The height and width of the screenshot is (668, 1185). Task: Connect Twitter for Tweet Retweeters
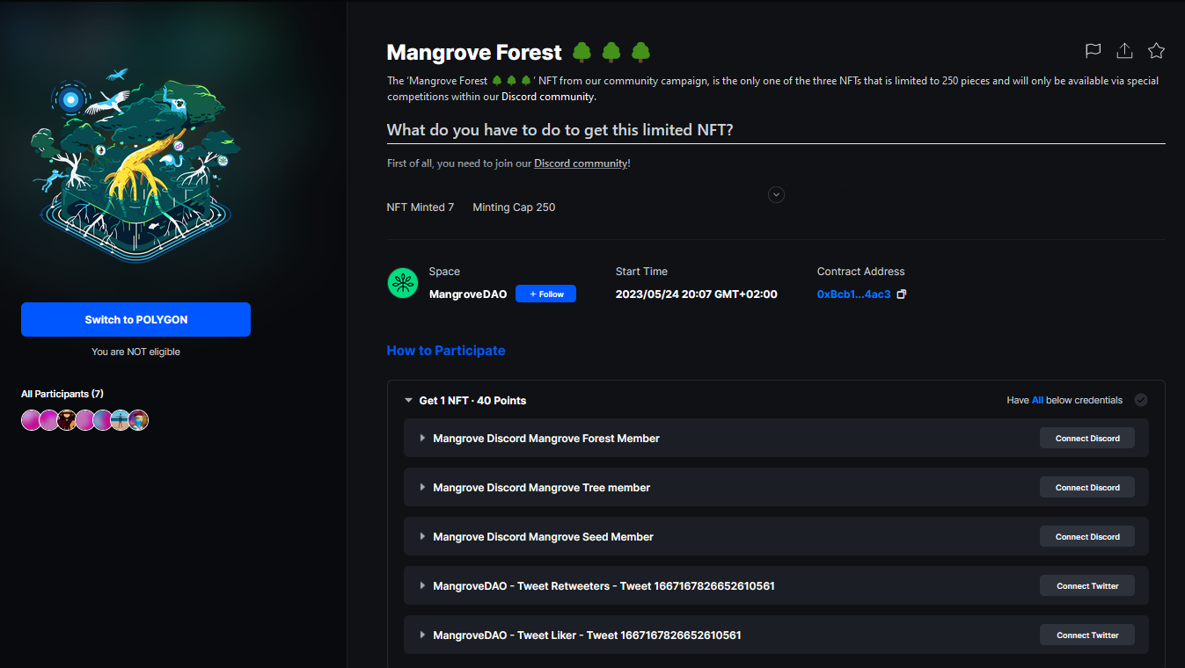[1087, 585]
